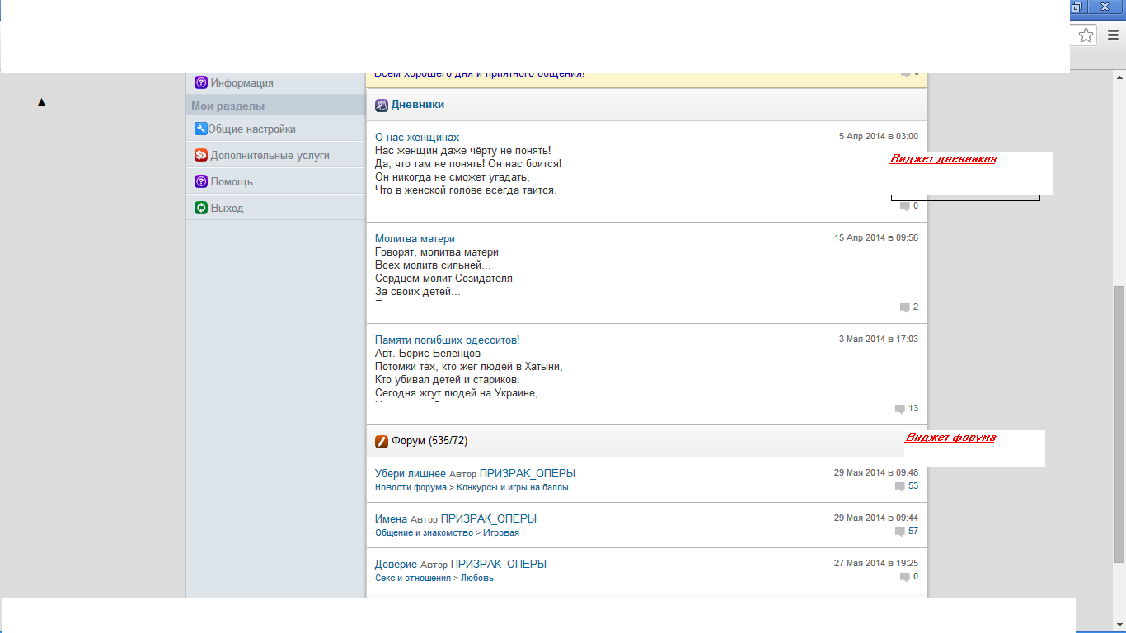Click the browser bookmark star icon
The image size is (1126, 633).
click(1086, 35)
